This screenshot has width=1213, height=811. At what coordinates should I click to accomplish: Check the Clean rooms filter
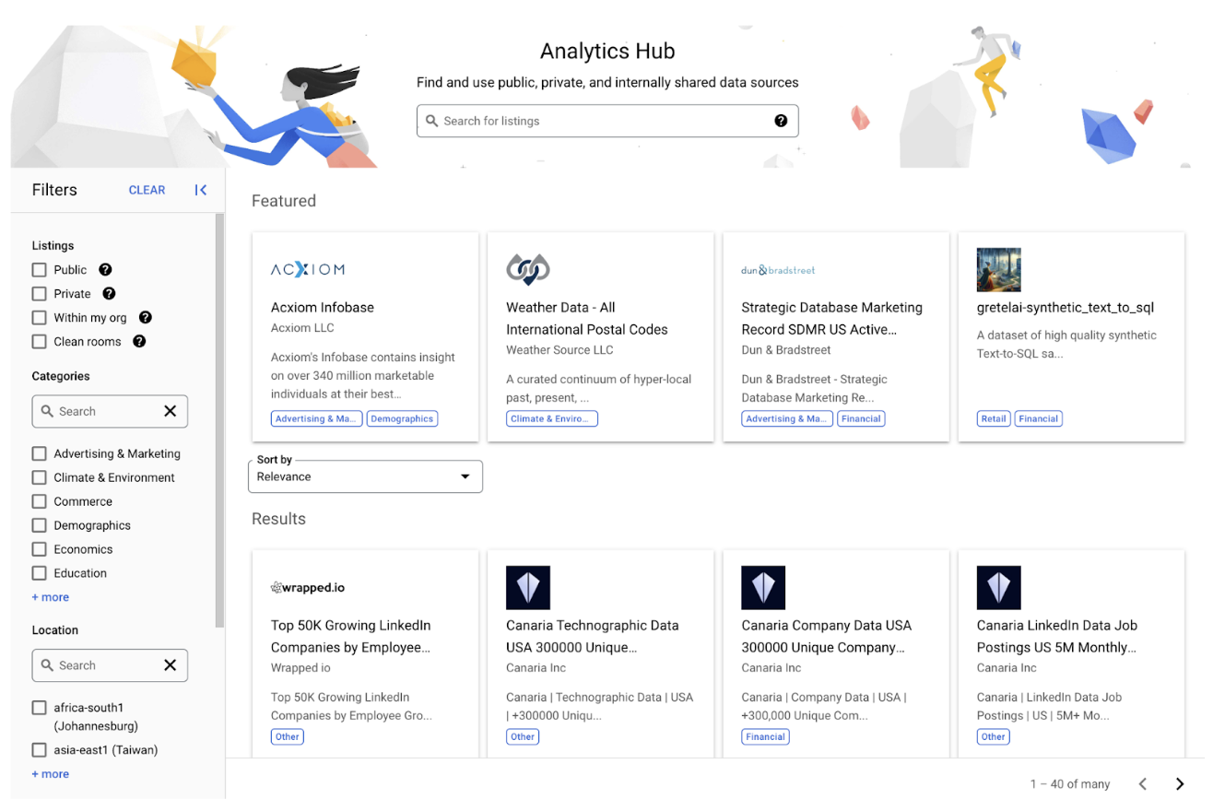pyautogui.click(x=39, y=342)
